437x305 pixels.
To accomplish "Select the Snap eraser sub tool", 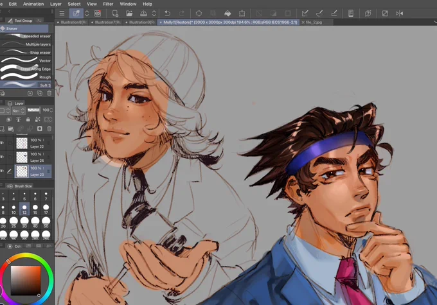I will pyautogui.click(x=26, y=53).
